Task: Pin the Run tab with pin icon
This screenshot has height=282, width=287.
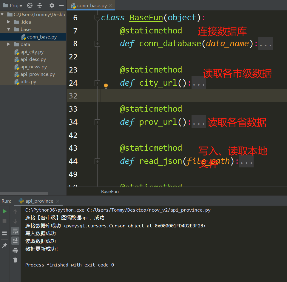Action: [x=4, y=245]
